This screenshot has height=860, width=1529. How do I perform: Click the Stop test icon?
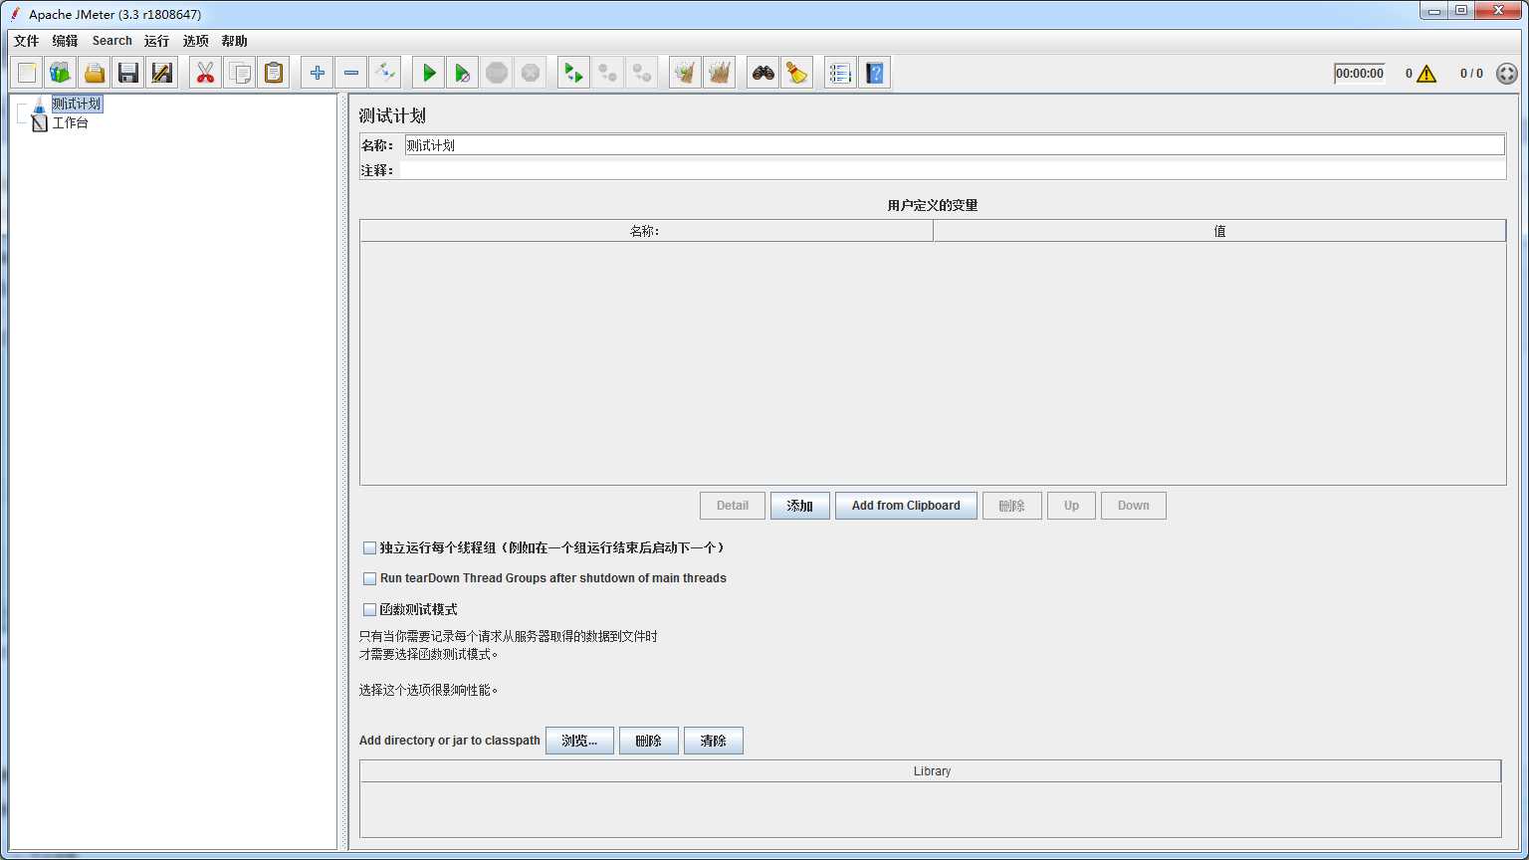[x=497, y=73]
